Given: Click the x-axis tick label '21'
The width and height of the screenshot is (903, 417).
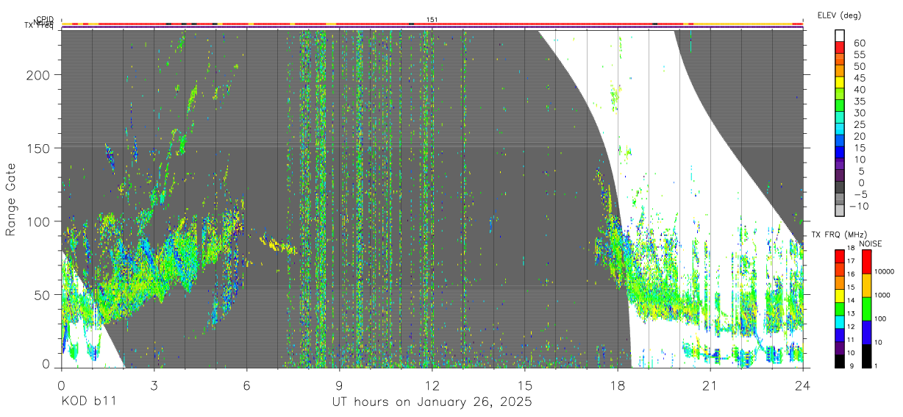Looking at the screenshot, I should point(710,385).
